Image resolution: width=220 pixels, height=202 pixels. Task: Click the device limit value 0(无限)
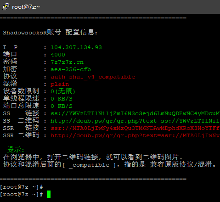pyautogui.click(x=63, y=91)
